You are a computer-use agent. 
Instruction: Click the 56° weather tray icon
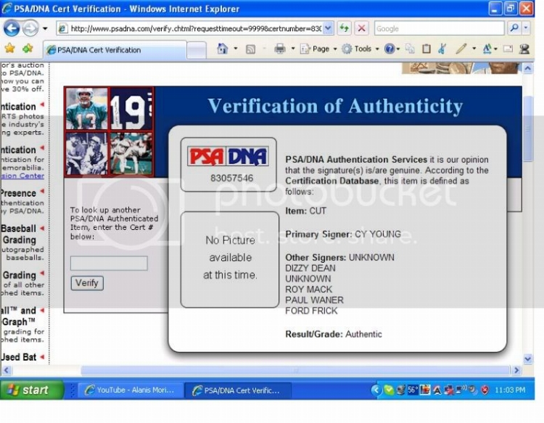point(413,390)
